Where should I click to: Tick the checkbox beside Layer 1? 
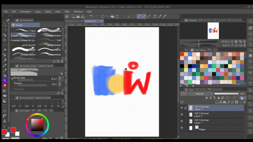pyautogui.click(x=186, y=121)
